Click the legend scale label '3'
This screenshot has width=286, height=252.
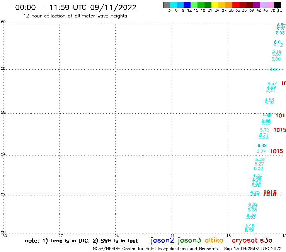click(169, 10)
